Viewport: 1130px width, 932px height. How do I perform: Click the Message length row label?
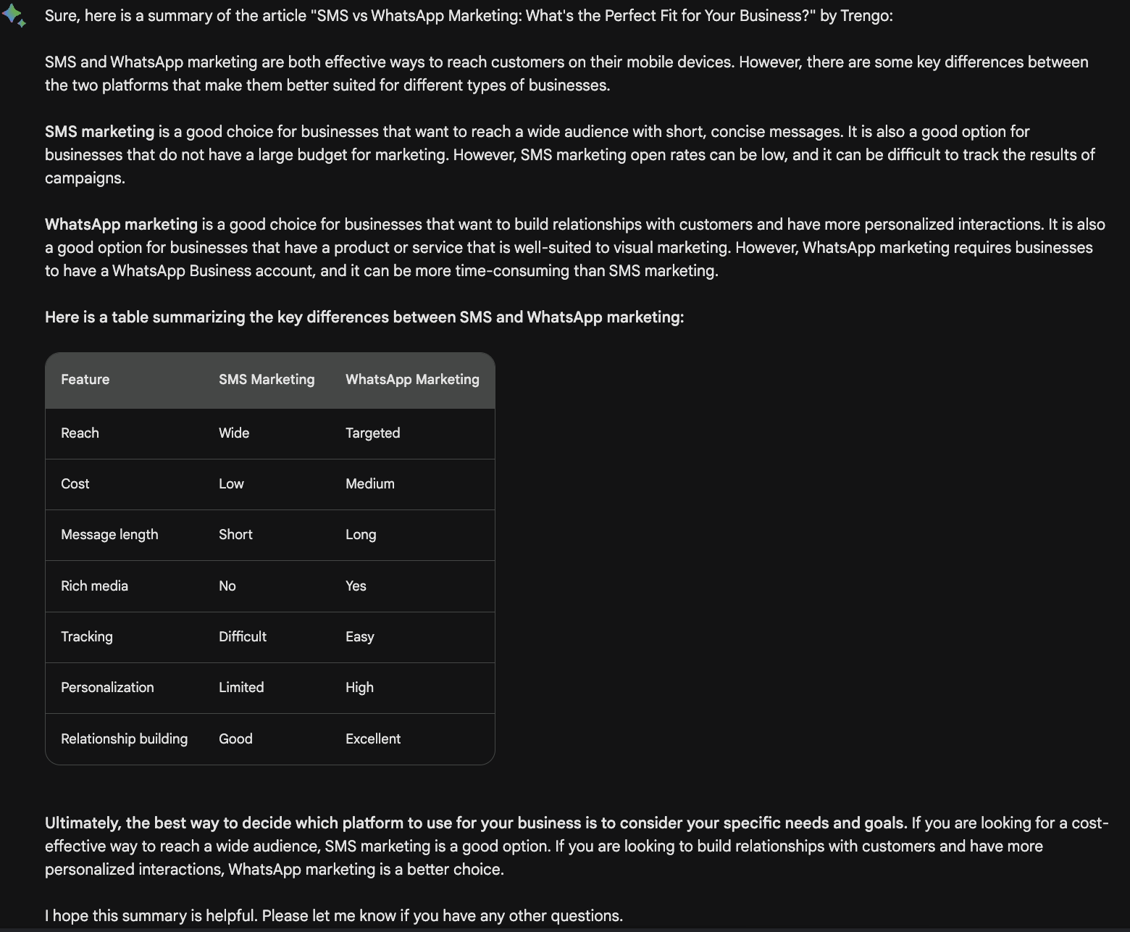[109, 535]
